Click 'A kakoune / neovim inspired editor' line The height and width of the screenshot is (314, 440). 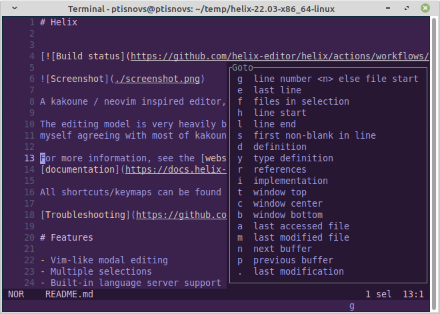133,101
